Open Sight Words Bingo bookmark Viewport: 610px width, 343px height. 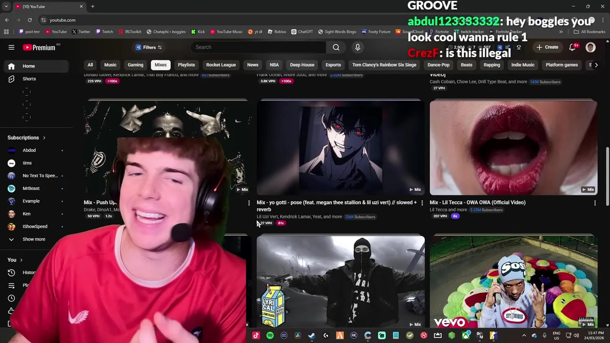coord(337,32)
